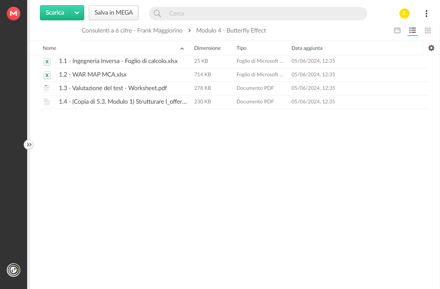Open the transfers icon in the sidebar
Screen dimensions: 440x289
[14, 270]
